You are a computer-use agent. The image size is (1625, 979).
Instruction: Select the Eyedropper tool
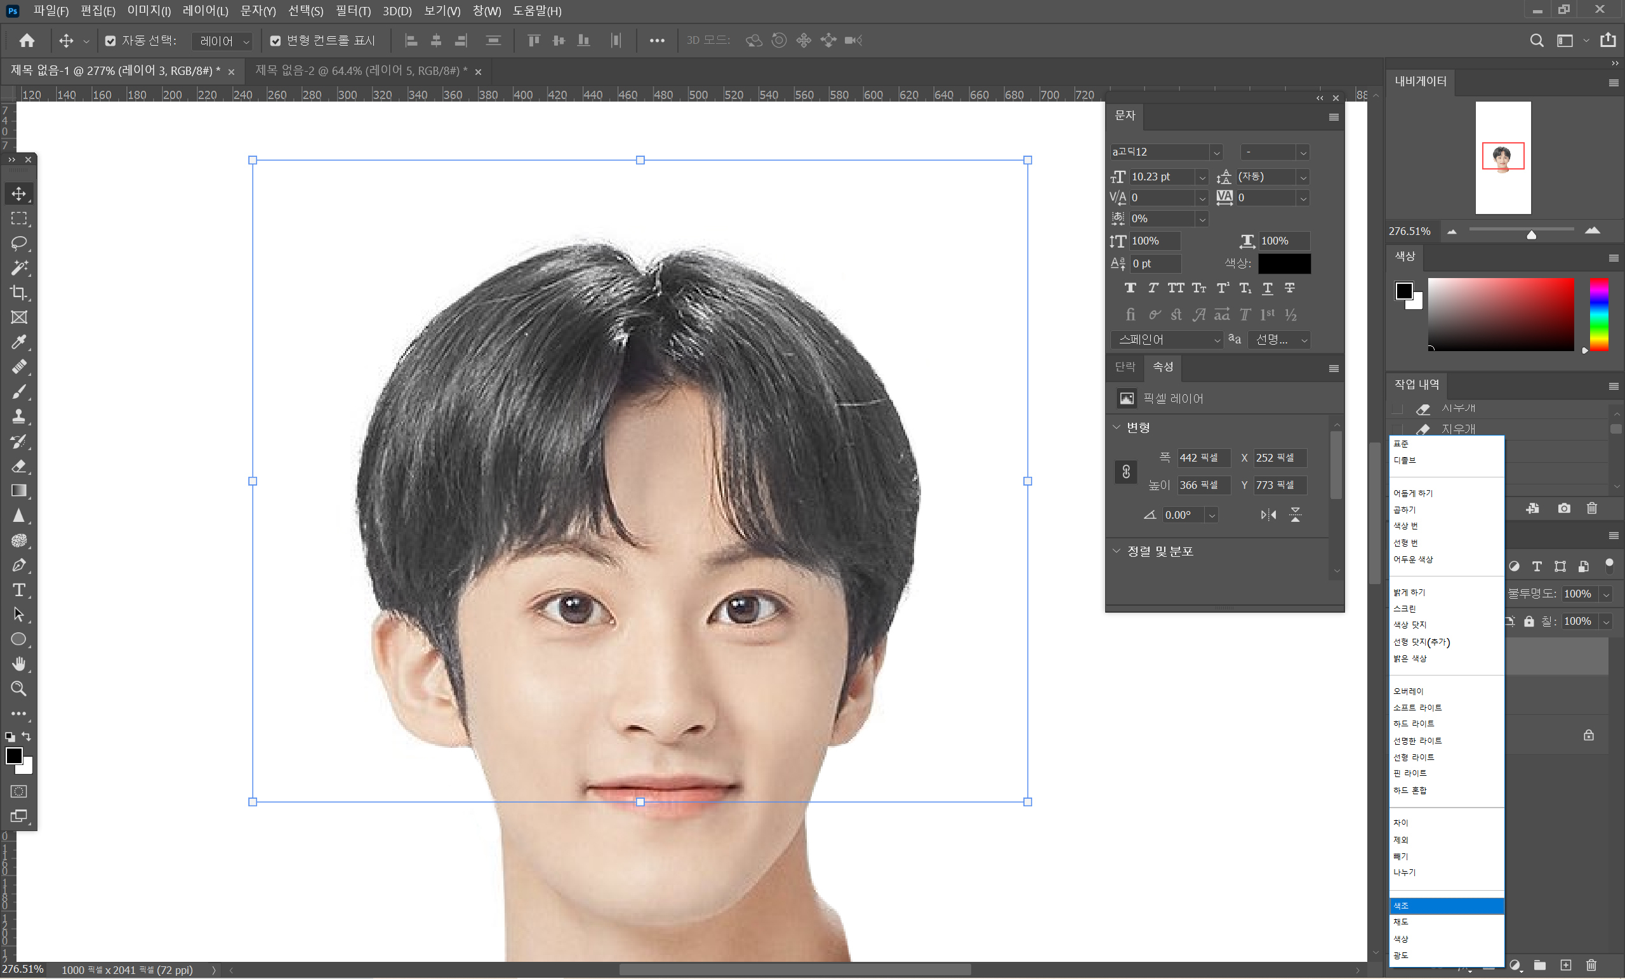pyautogui.click(x=18, y=342)
